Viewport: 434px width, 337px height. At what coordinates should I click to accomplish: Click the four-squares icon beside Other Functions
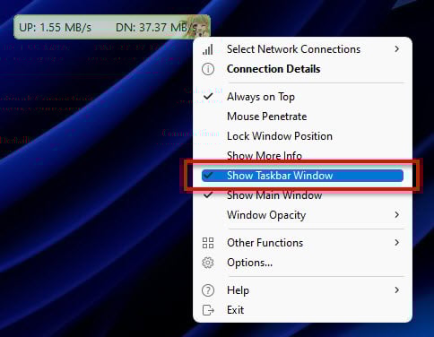click(208, 243)
